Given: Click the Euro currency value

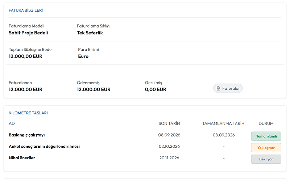Looking at the screenshot, I should click(x=83, y=56).
